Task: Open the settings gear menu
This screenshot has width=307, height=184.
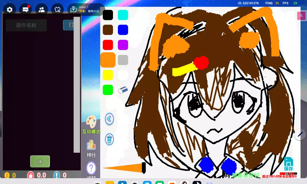Action: (10, 10)
